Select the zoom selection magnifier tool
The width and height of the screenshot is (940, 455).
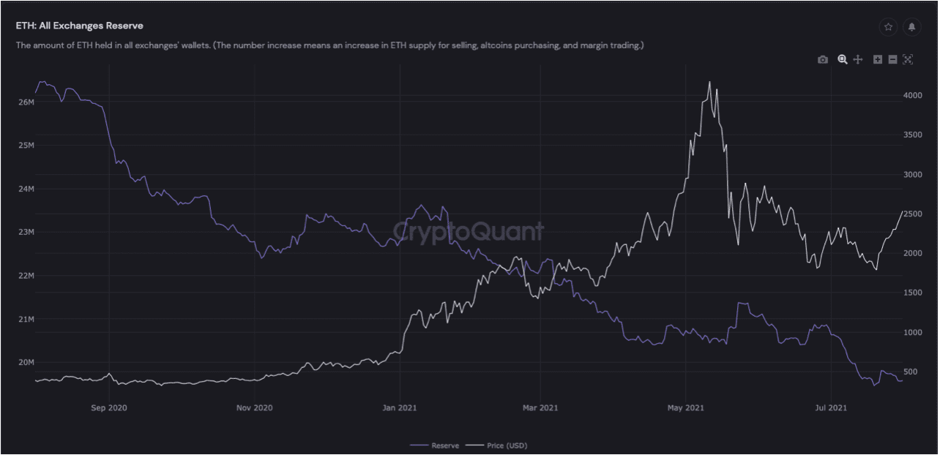(841, 59)
